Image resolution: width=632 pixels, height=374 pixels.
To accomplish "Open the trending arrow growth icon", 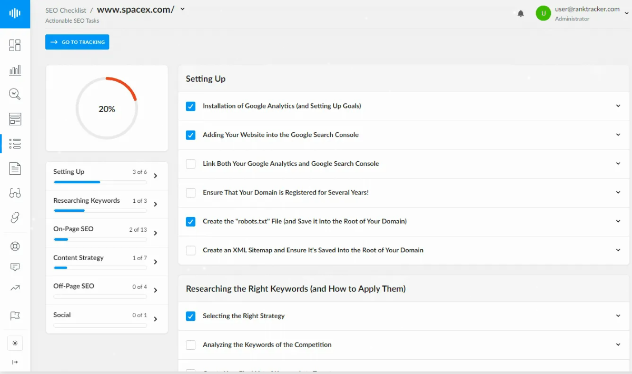I will [15, 288].
